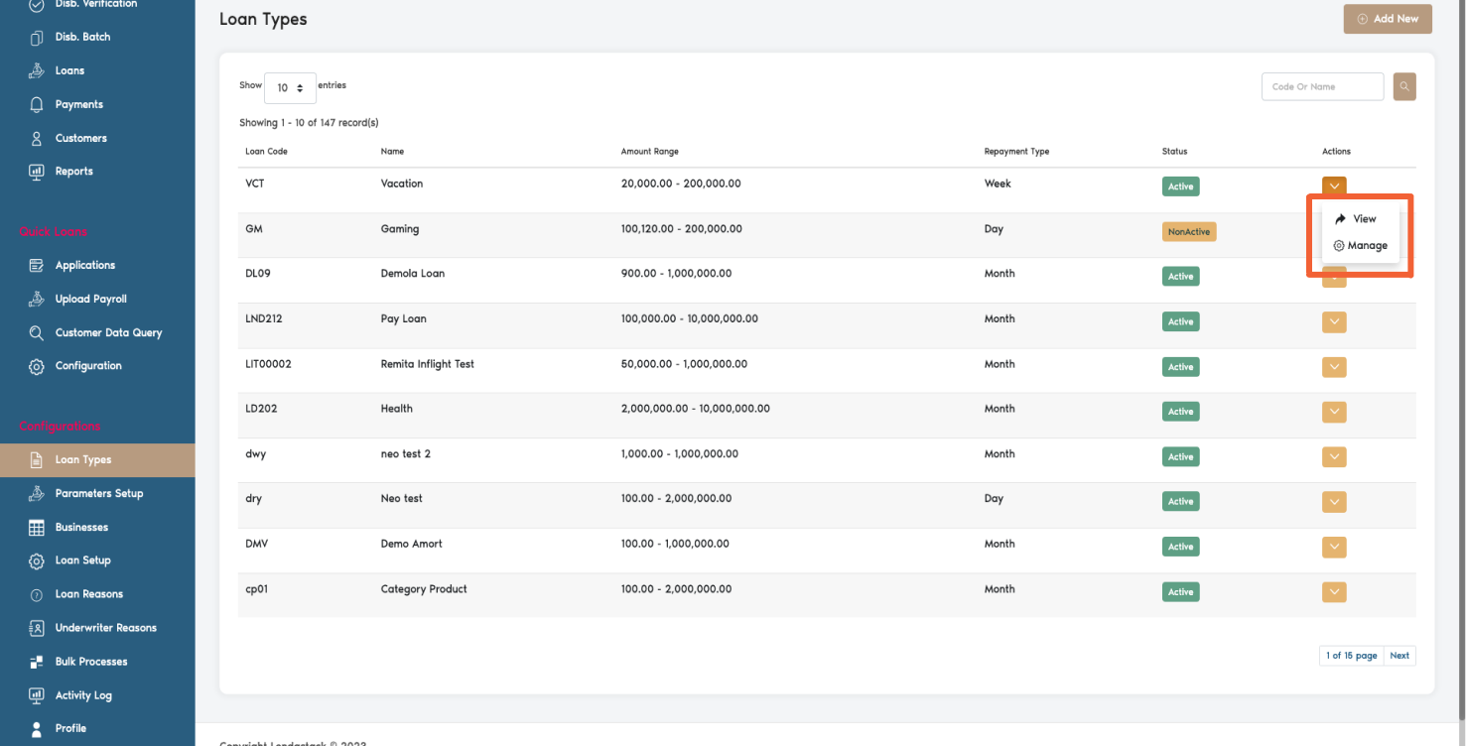Click the search magnifier beside Code Or Name field
The height and width of the screenshot is (746, 1466).
click(1403, 86)
